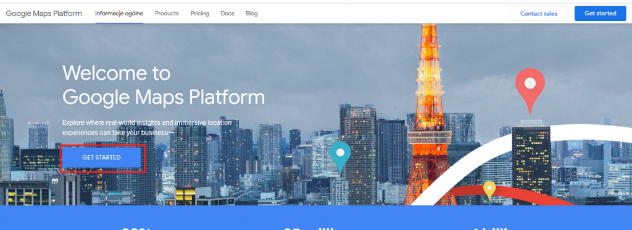Open the Blog navigation link
Viewport: 632px width, 230px height.
tap(252, 14)
